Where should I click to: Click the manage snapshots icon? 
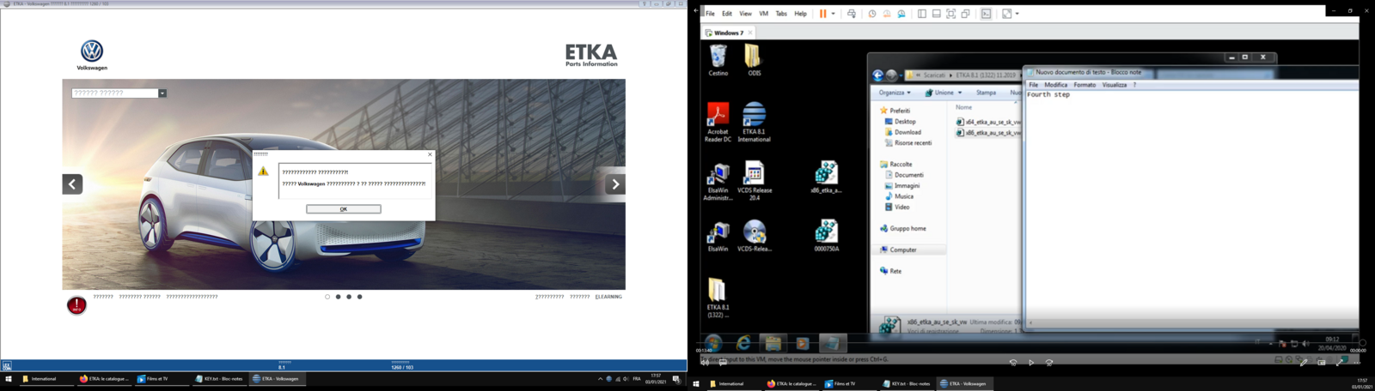pos(901,14)
